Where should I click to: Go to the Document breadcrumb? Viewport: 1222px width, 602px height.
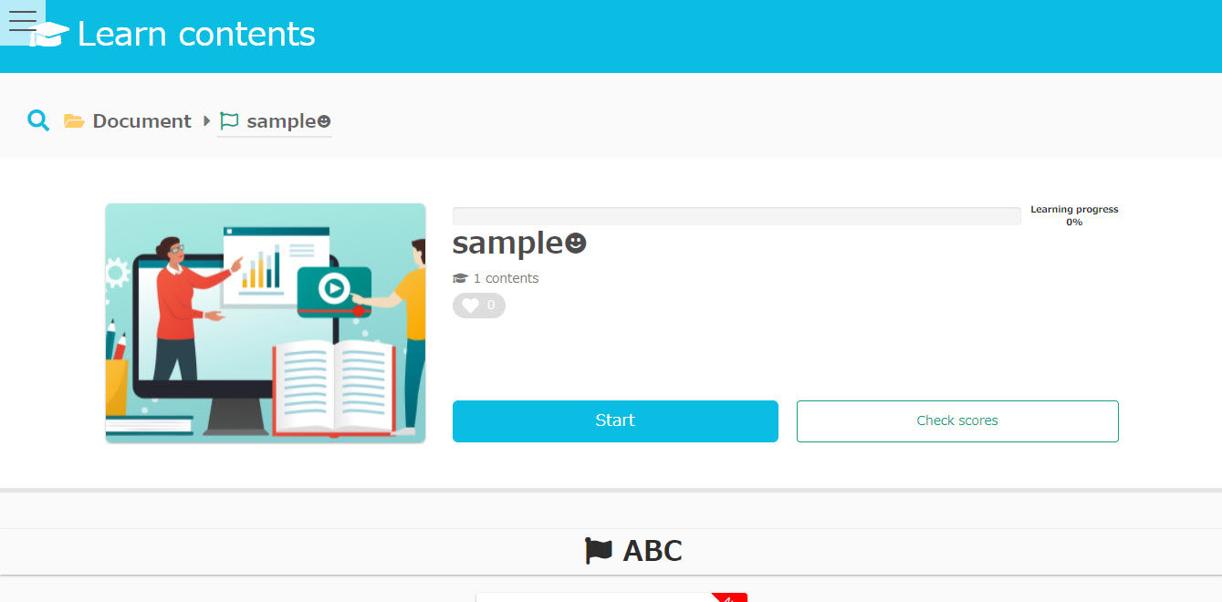coord(141,121)
